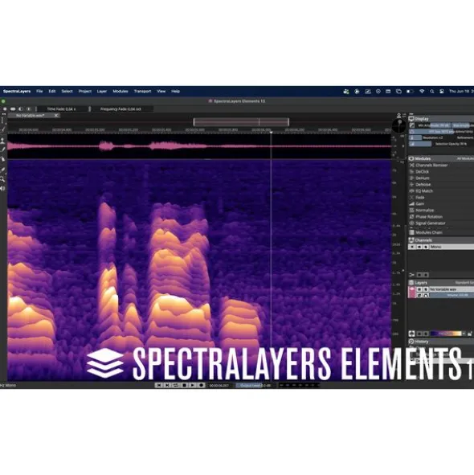Select the Magic Wand selection tool
The width and height of the screenshot is (474, 475).
coord(2,129)
